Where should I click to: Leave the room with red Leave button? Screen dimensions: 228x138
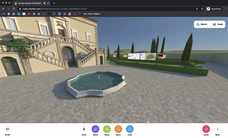point(206,129)
